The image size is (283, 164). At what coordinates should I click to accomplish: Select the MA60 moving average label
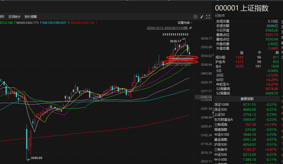point(27,22)
